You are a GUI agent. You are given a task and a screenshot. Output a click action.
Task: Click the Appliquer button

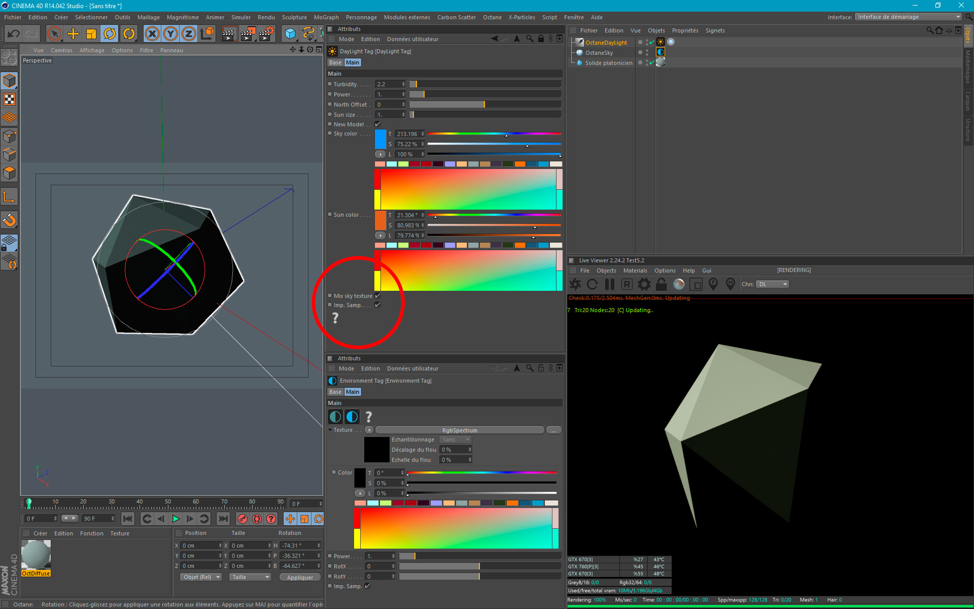pos(300,578)
